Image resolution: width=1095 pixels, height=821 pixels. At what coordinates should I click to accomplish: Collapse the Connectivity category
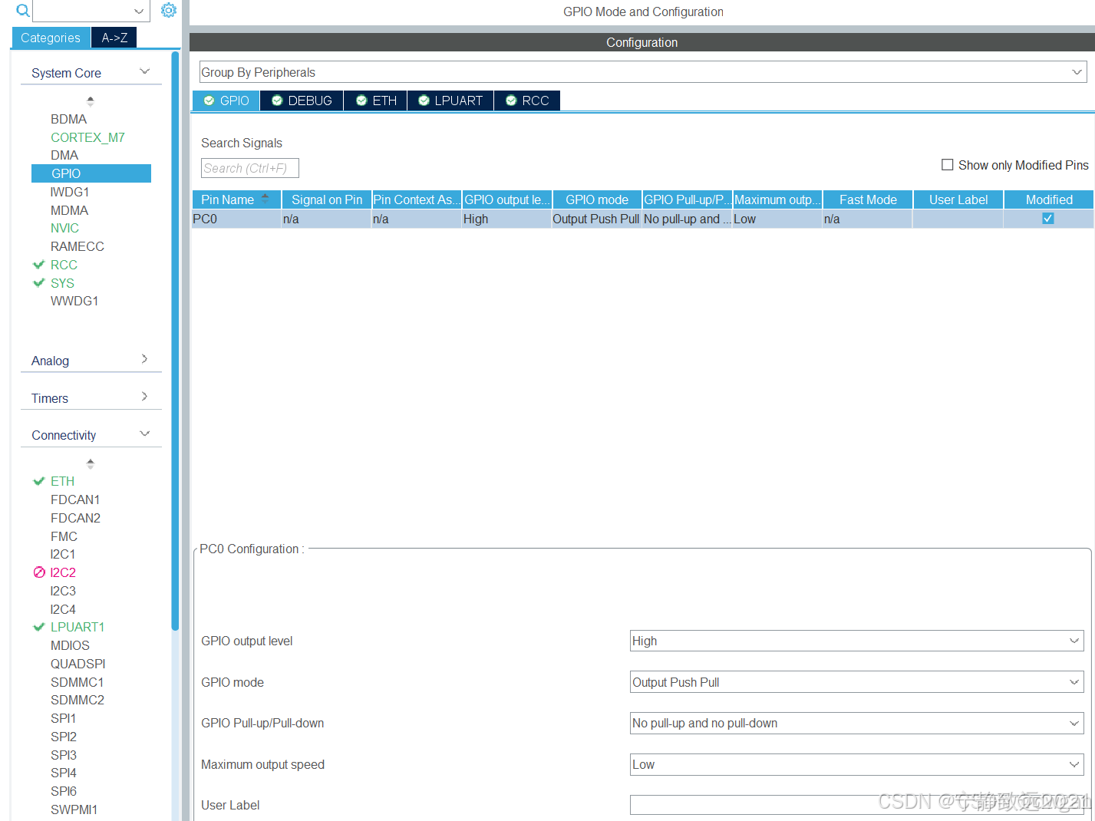click(x=145, y=434)
